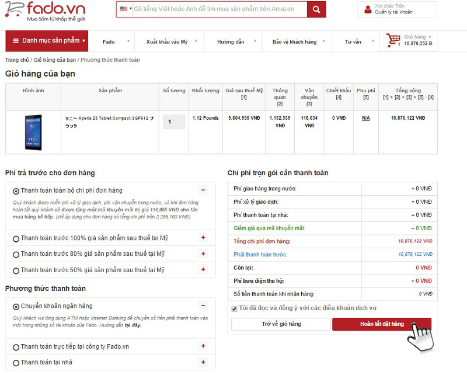Viewport: 467px width, 375px height.
Task: Click the fado.vn logo
Action: click(46, 11)
